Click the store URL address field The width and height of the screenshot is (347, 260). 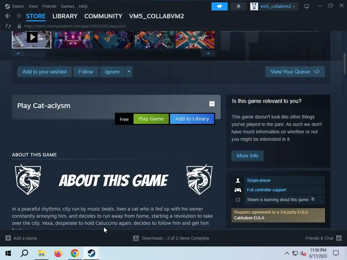pos(75,26)
